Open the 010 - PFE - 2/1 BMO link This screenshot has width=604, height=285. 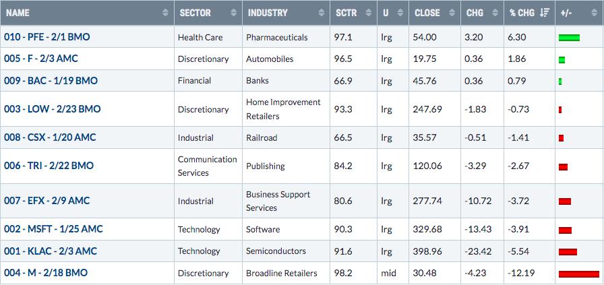[x=47, y=37]
